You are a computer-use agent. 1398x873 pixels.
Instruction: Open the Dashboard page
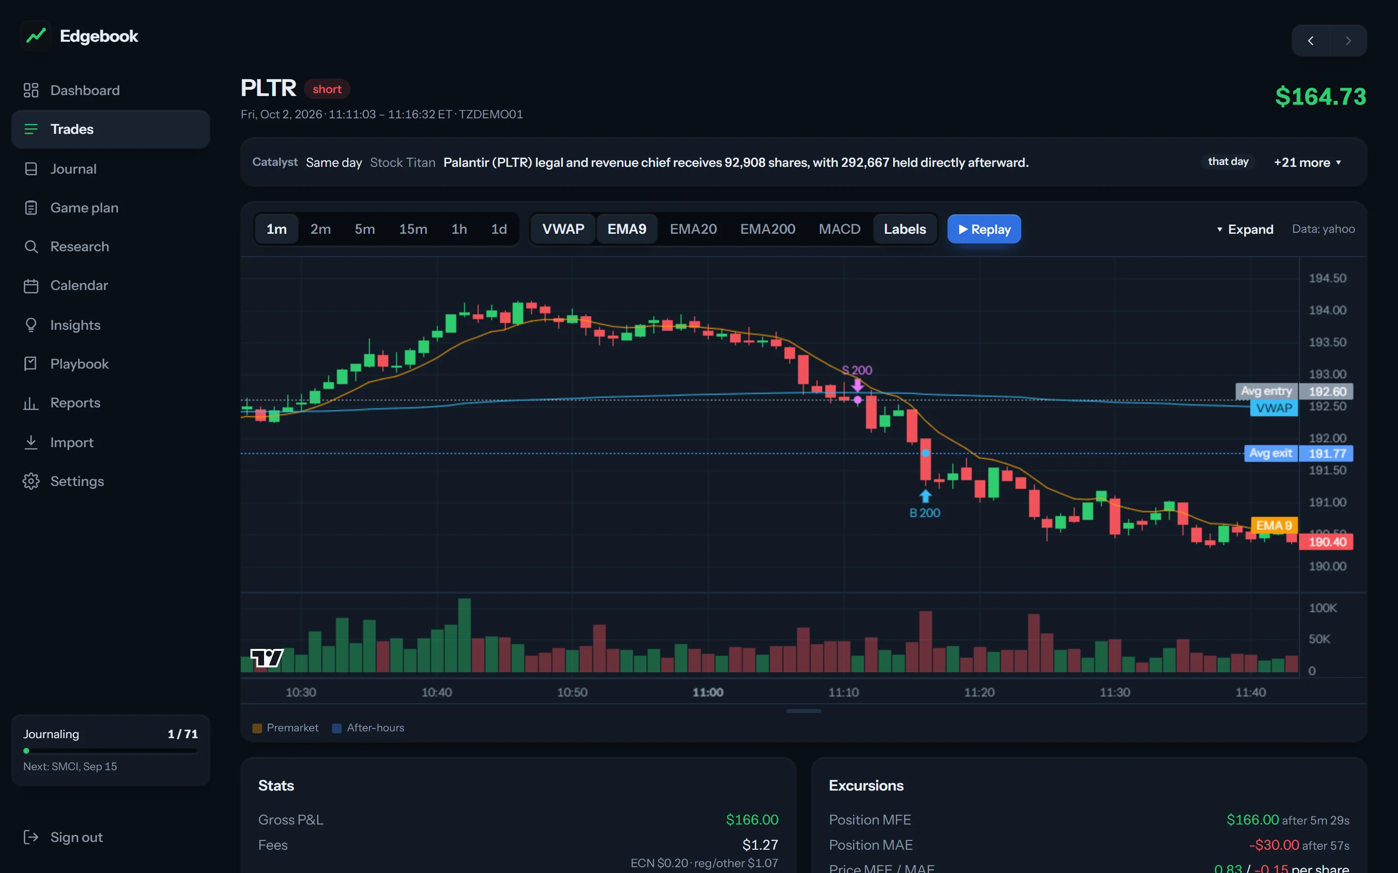[x=110, y=90]
